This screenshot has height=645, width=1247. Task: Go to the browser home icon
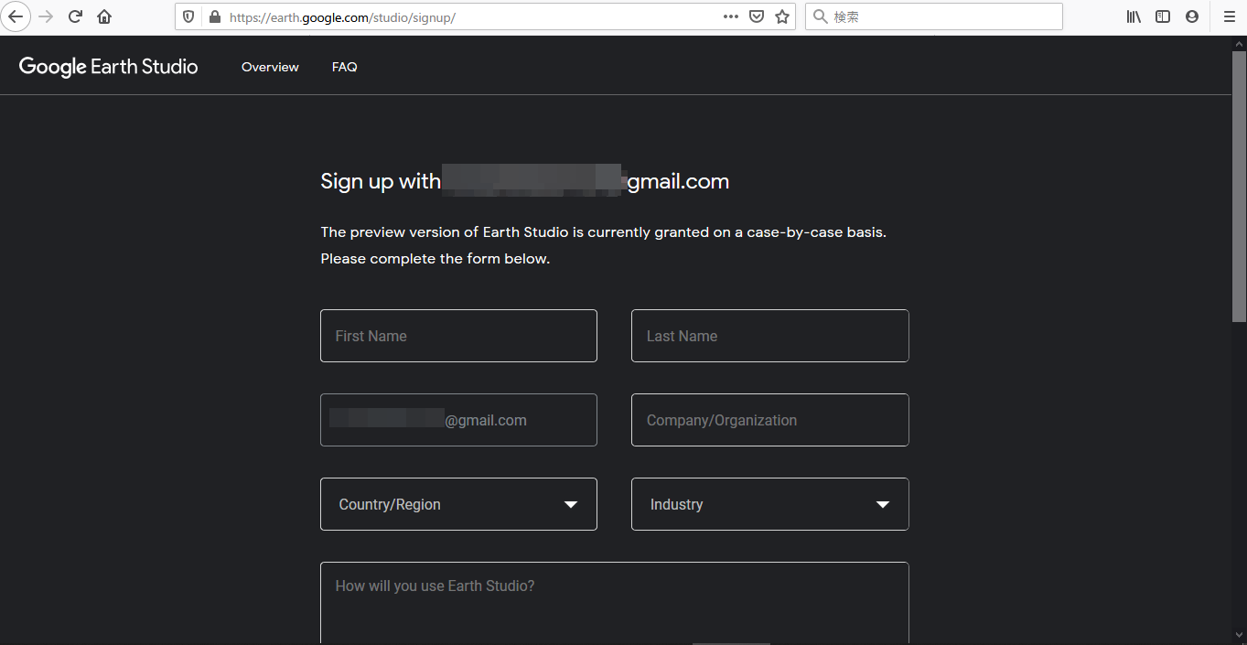(104, 16)
